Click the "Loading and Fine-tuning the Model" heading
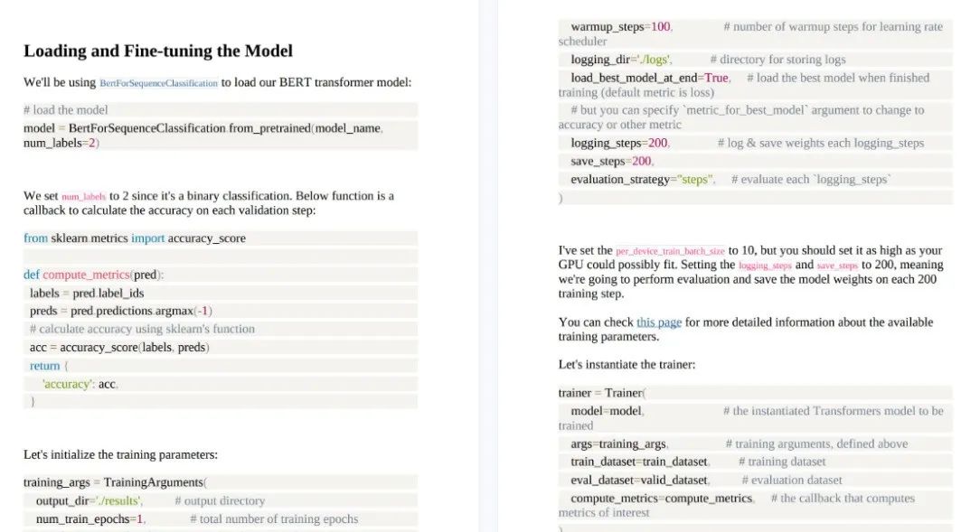This screenshot has height=532, width=961. 158,51
